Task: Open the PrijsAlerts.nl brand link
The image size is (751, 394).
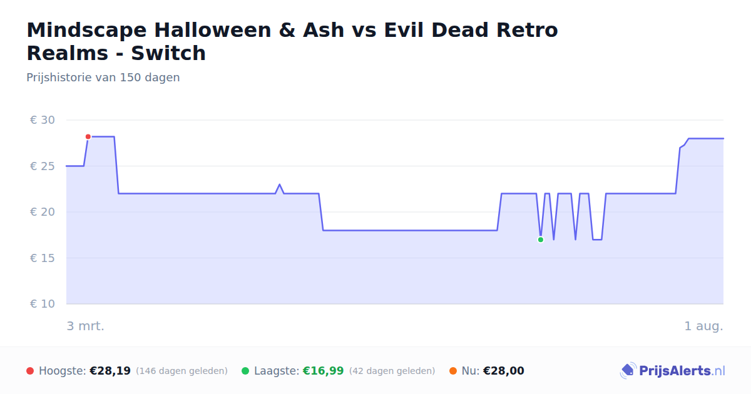Action: (x=673, y=371)
